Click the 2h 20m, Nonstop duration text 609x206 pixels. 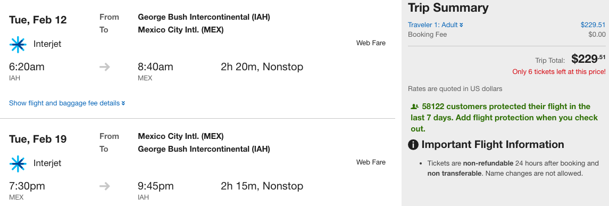click(x=262, y=67)
